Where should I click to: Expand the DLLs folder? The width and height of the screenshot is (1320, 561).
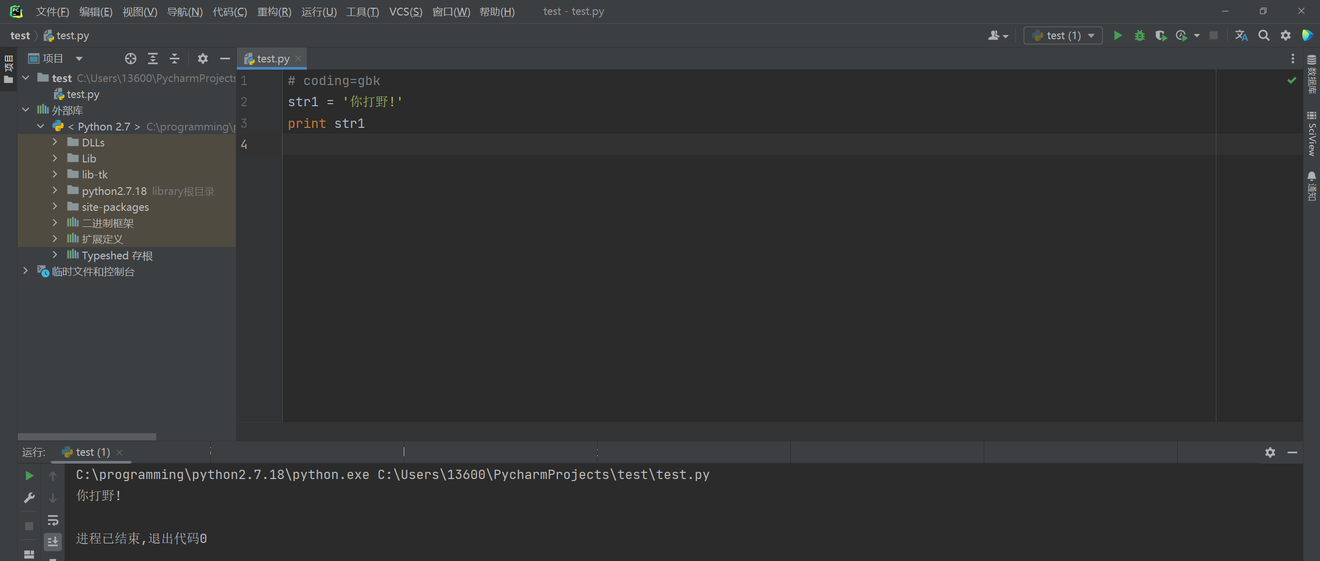(55, 142)
